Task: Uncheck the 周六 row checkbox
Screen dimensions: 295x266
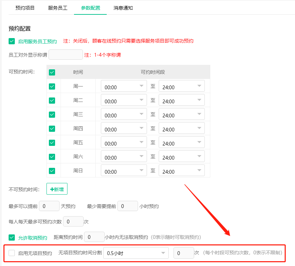Action: 53,156
